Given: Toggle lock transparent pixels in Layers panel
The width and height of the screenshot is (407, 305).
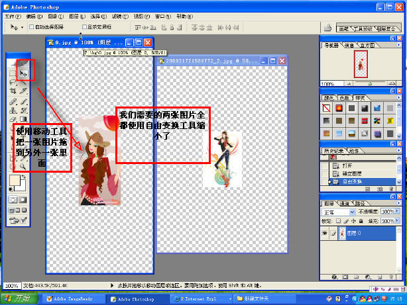Looking at the screenshot, I should (338, 221).
